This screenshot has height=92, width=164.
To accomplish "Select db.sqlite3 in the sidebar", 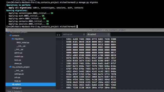I will pyautogui.click(x=30, y=84).
